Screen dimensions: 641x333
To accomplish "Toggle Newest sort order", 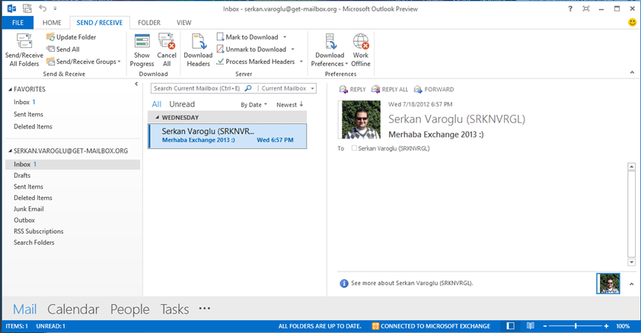I will point(290,105).
